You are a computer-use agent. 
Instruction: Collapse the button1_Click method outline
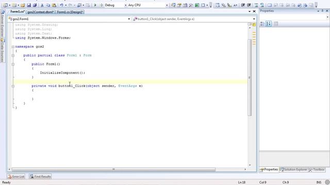[x=13, y=86]
